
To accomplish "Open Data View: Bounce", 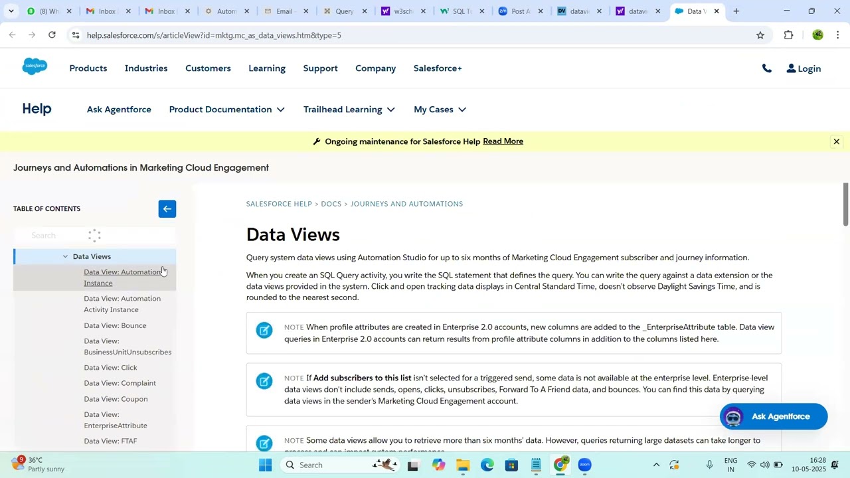I will [x=115, y=326].
